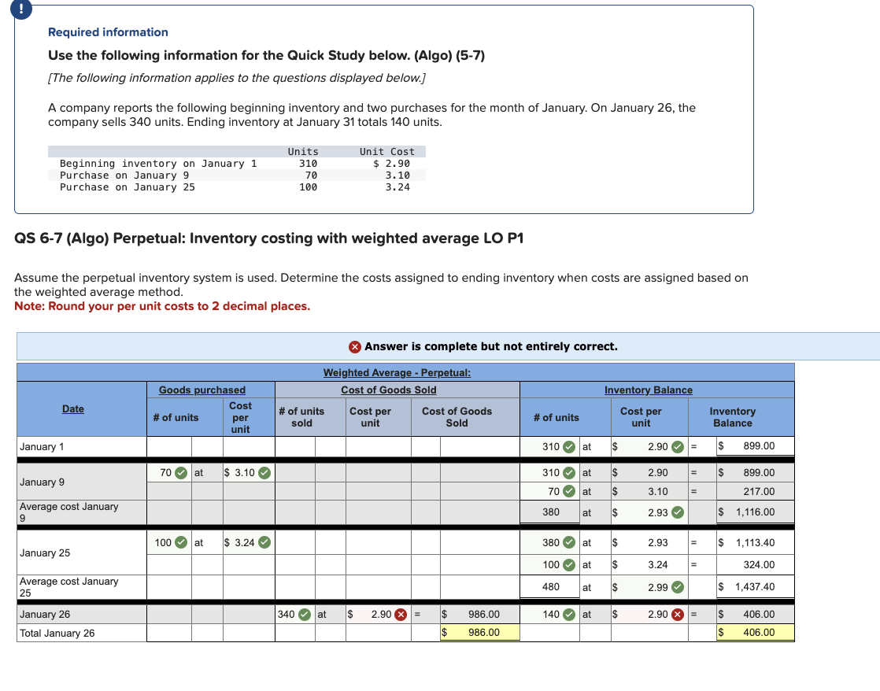
Task: Click the 324.00 inventory balance value
Action: 759,565
